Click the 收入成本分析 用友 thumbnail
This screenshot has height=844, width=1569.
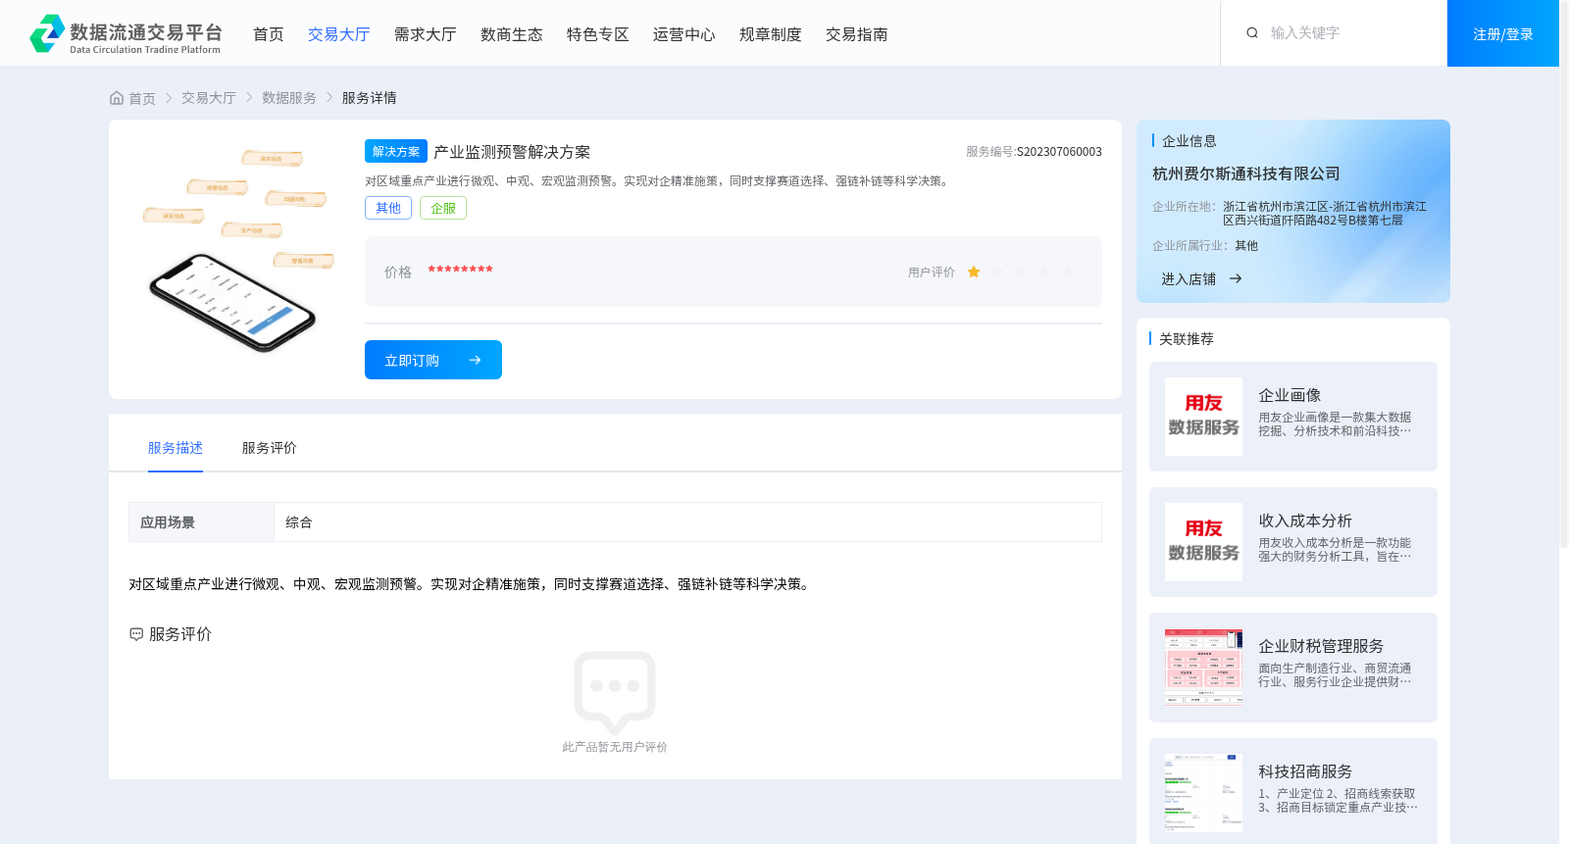click(1203, 542)
